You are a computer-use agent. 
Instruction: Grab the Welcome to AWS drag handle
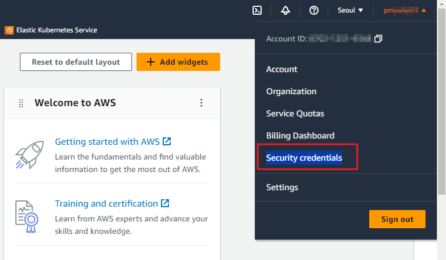[x=21, y=103]
